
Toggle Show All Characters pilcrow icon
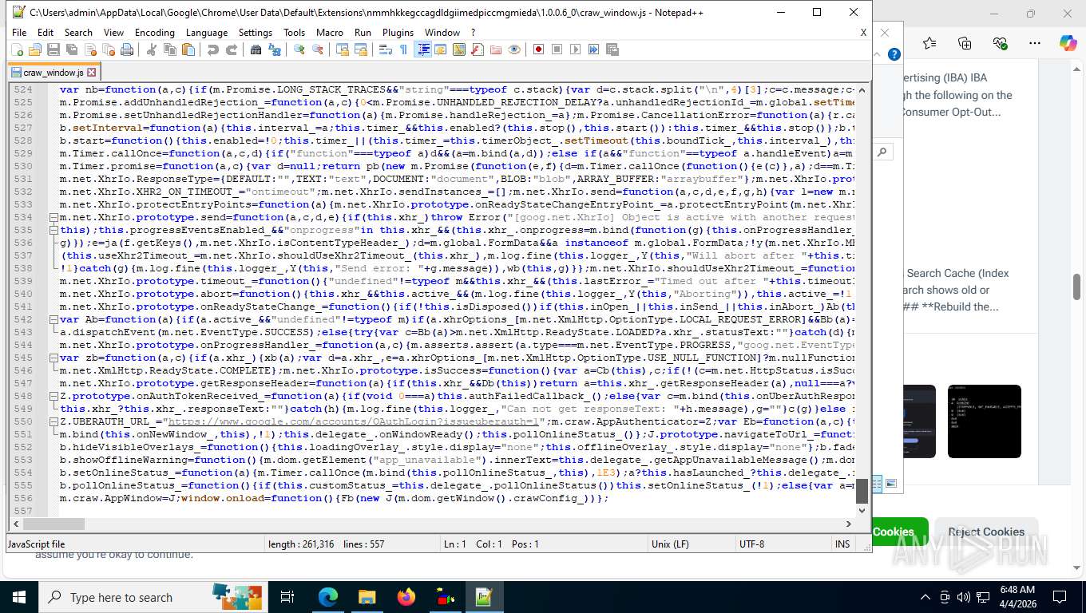click(x=403, y=49)
